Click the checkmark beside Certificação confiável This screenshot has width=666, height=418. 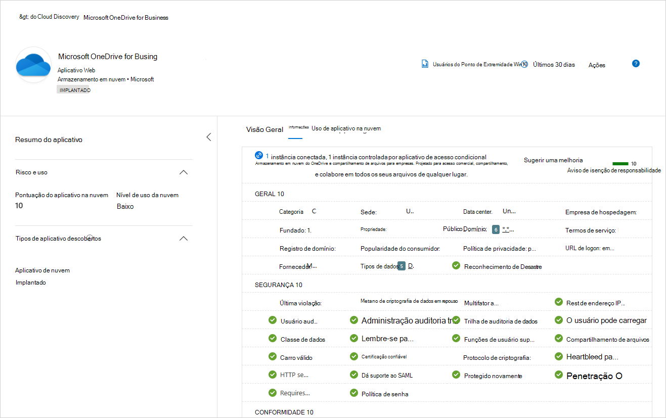point(354,356)
